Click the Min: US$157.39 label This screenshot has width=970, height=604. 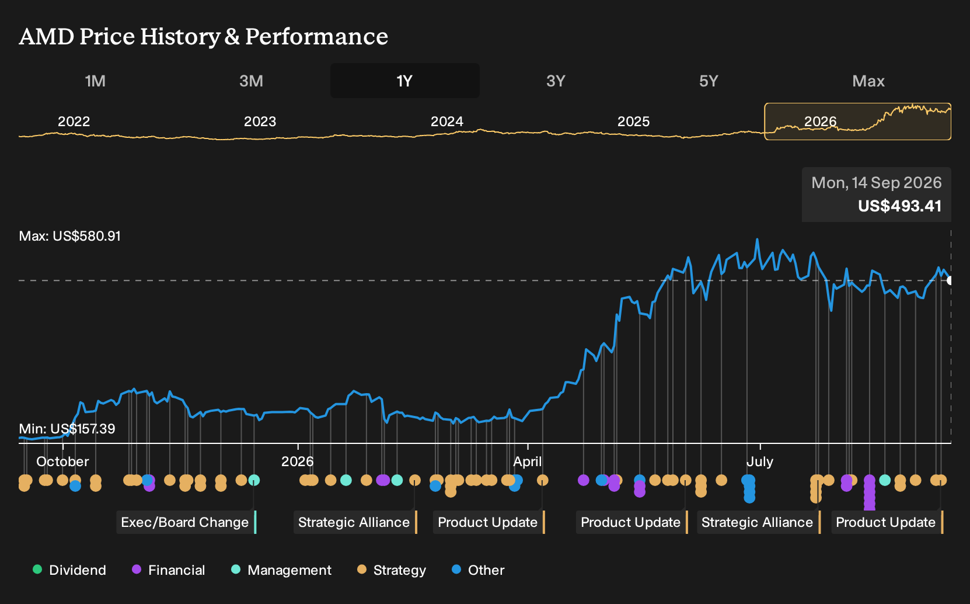67,429
